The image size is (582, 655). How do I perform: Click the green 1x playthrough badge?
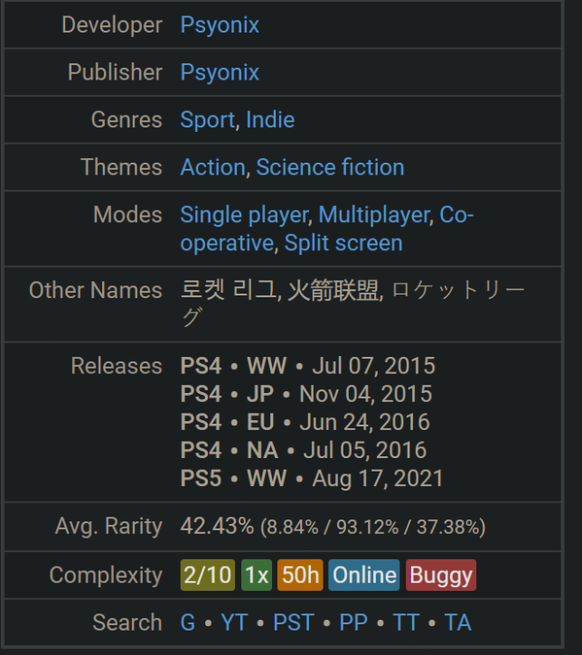(257, 575)
